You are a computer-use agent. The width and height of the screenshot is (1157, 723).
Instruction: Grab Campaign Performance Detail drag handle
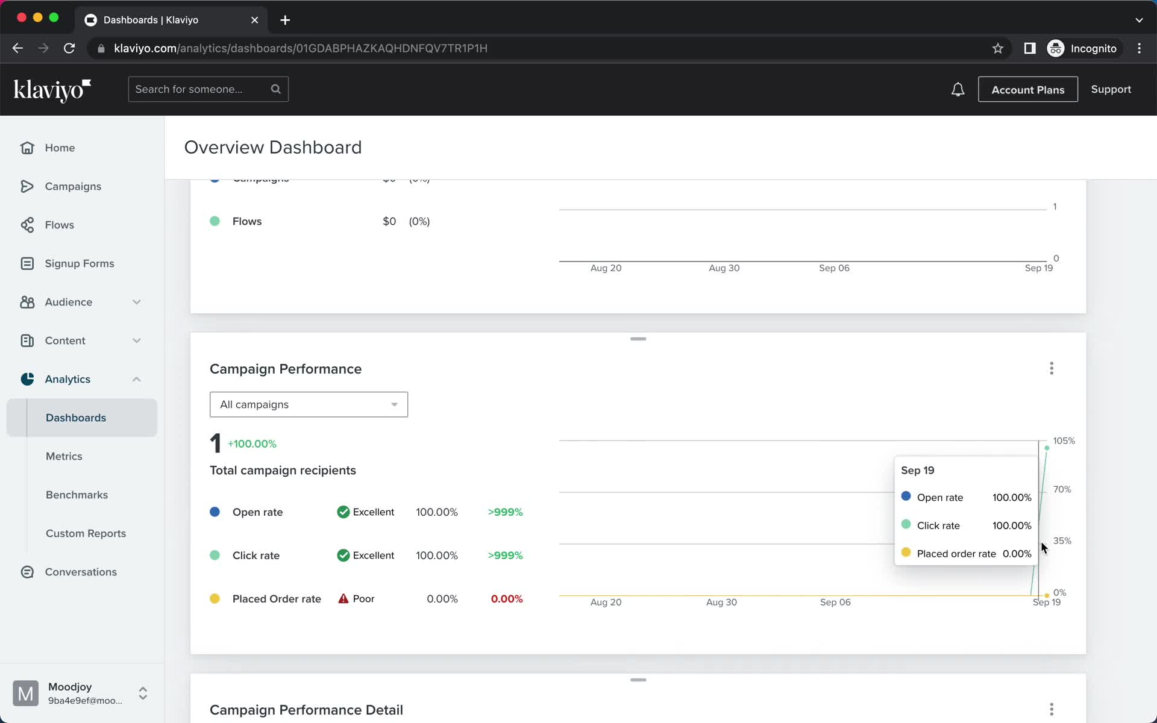[638, 680]
